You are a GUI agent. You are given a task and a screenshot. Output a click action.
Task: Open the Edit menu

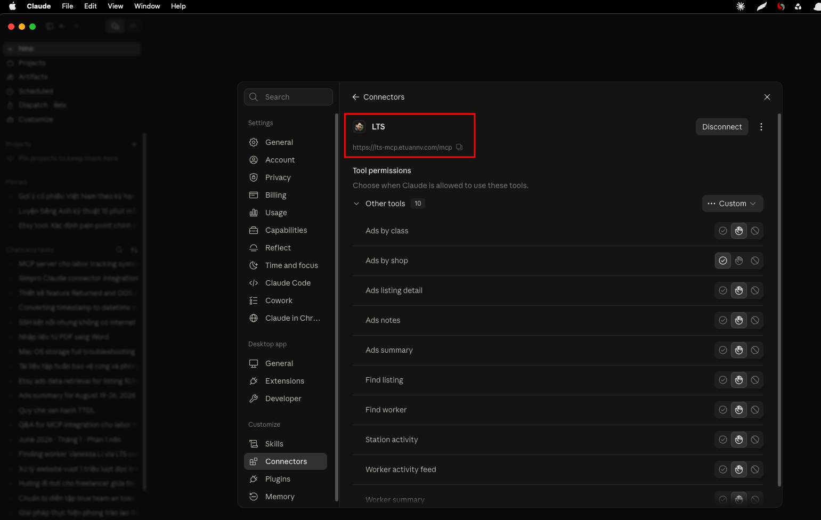91,6
